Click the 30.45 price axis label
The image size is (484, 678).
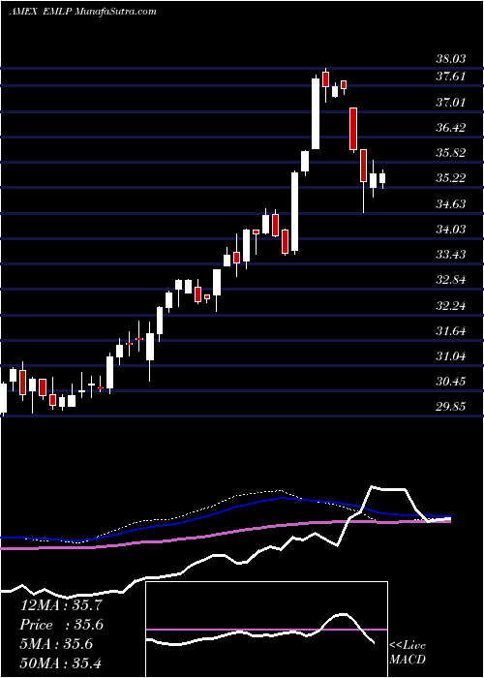tap(450, 382)
